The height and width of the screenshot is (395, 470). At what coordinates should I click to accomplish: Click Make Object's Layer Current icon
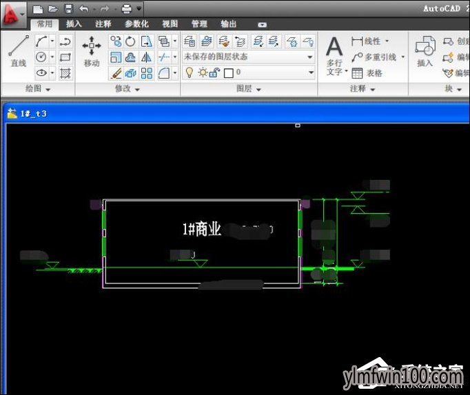206,41
